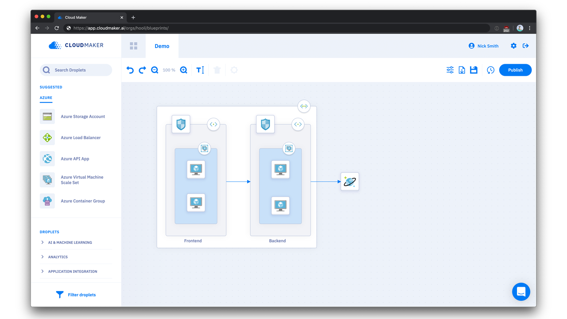567x319 pixels.
Task: Click the download blueprint icon
Action: pos(462,70)
